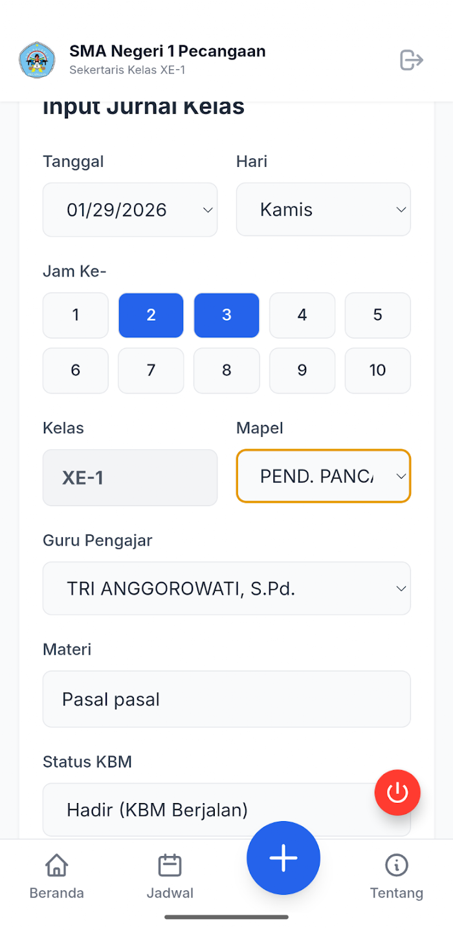Open the Mapel subject dropdown

[x=324, y=476]
